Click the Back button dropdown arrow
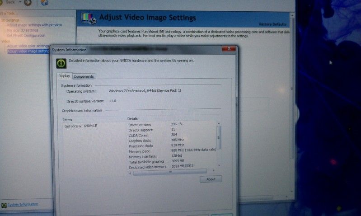 tap(20, 2)
